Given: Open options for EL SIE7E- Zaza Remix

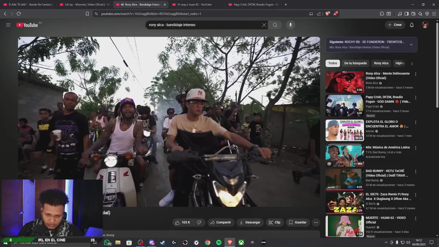Looking at the screenshot, I should click(x=416, y=195).
